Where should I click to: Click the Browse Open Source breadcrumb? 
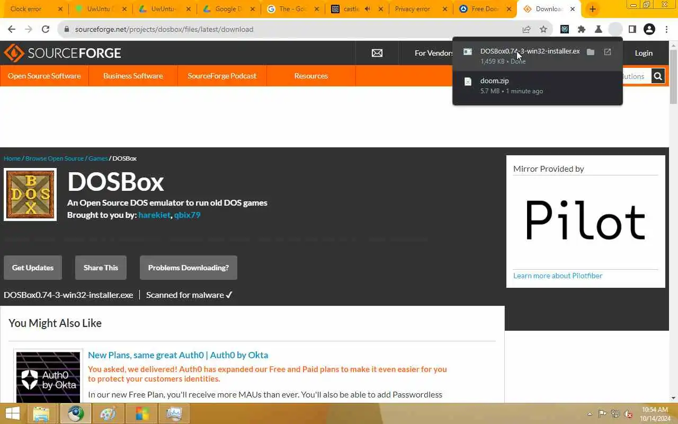tap(55, 158)
